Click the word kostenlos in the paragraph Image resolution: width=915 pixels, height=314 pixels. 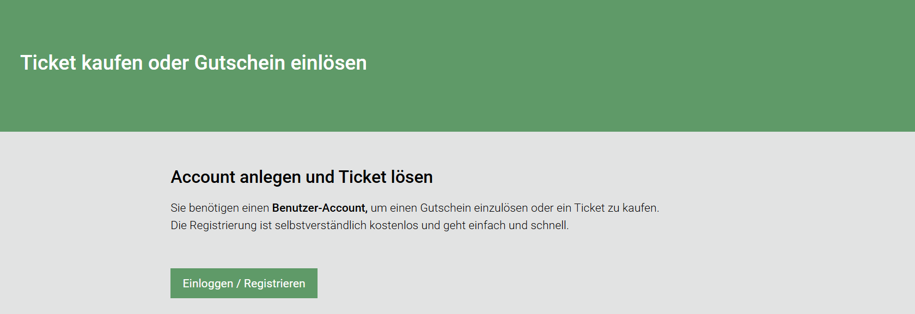point(393,225)
